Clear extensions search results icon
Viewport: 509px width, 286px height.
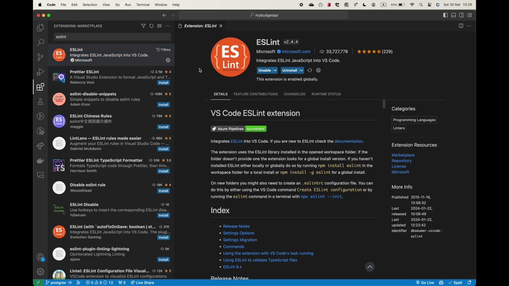click(159, 26)
